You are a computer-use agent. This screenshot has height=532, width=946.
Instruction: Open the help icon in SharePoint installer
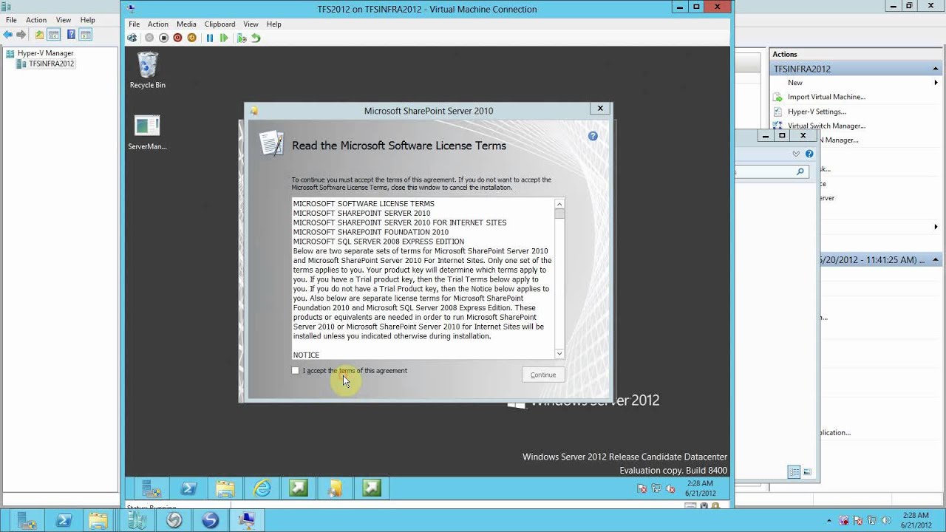pyautogui.click(x=593, y=136)
